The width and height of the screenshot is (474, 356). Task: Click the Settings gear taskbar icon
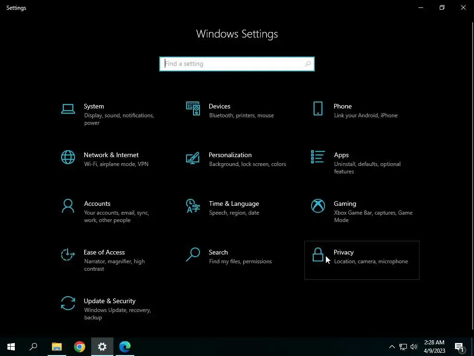pyautogui.click(x=102, y=347)
